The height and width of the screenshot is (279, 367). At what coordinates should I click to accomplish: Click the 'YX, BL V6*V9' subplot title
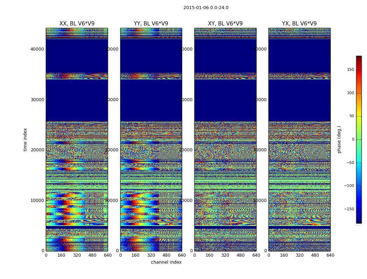tap(299, 24)
